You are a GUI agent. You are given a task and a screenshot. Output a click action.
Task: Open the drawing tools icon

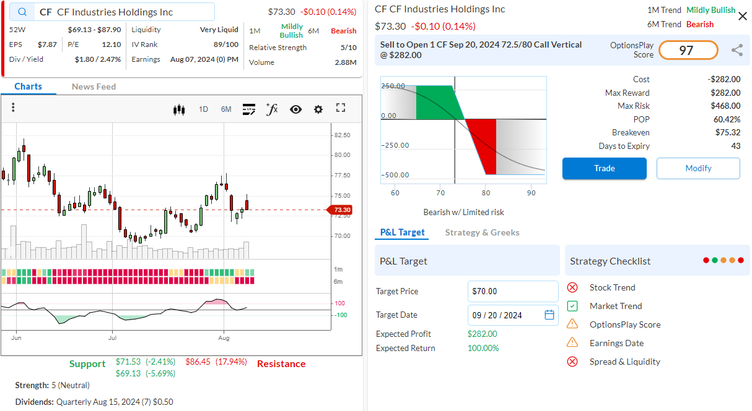(249, 109)
